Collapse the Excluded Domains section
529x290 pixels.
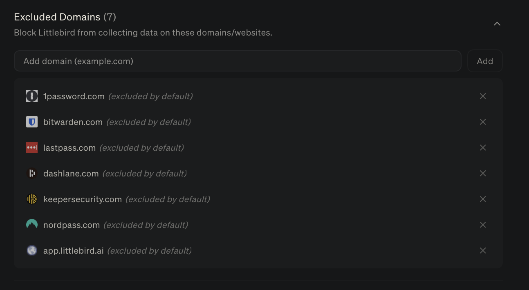tap(497, 24)
